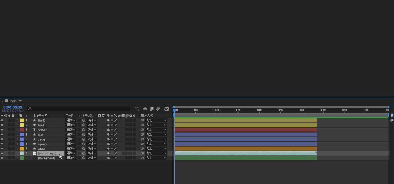Click the レイヤー名 column header
Screen dimensions: 394x184
tap(40, 116)
